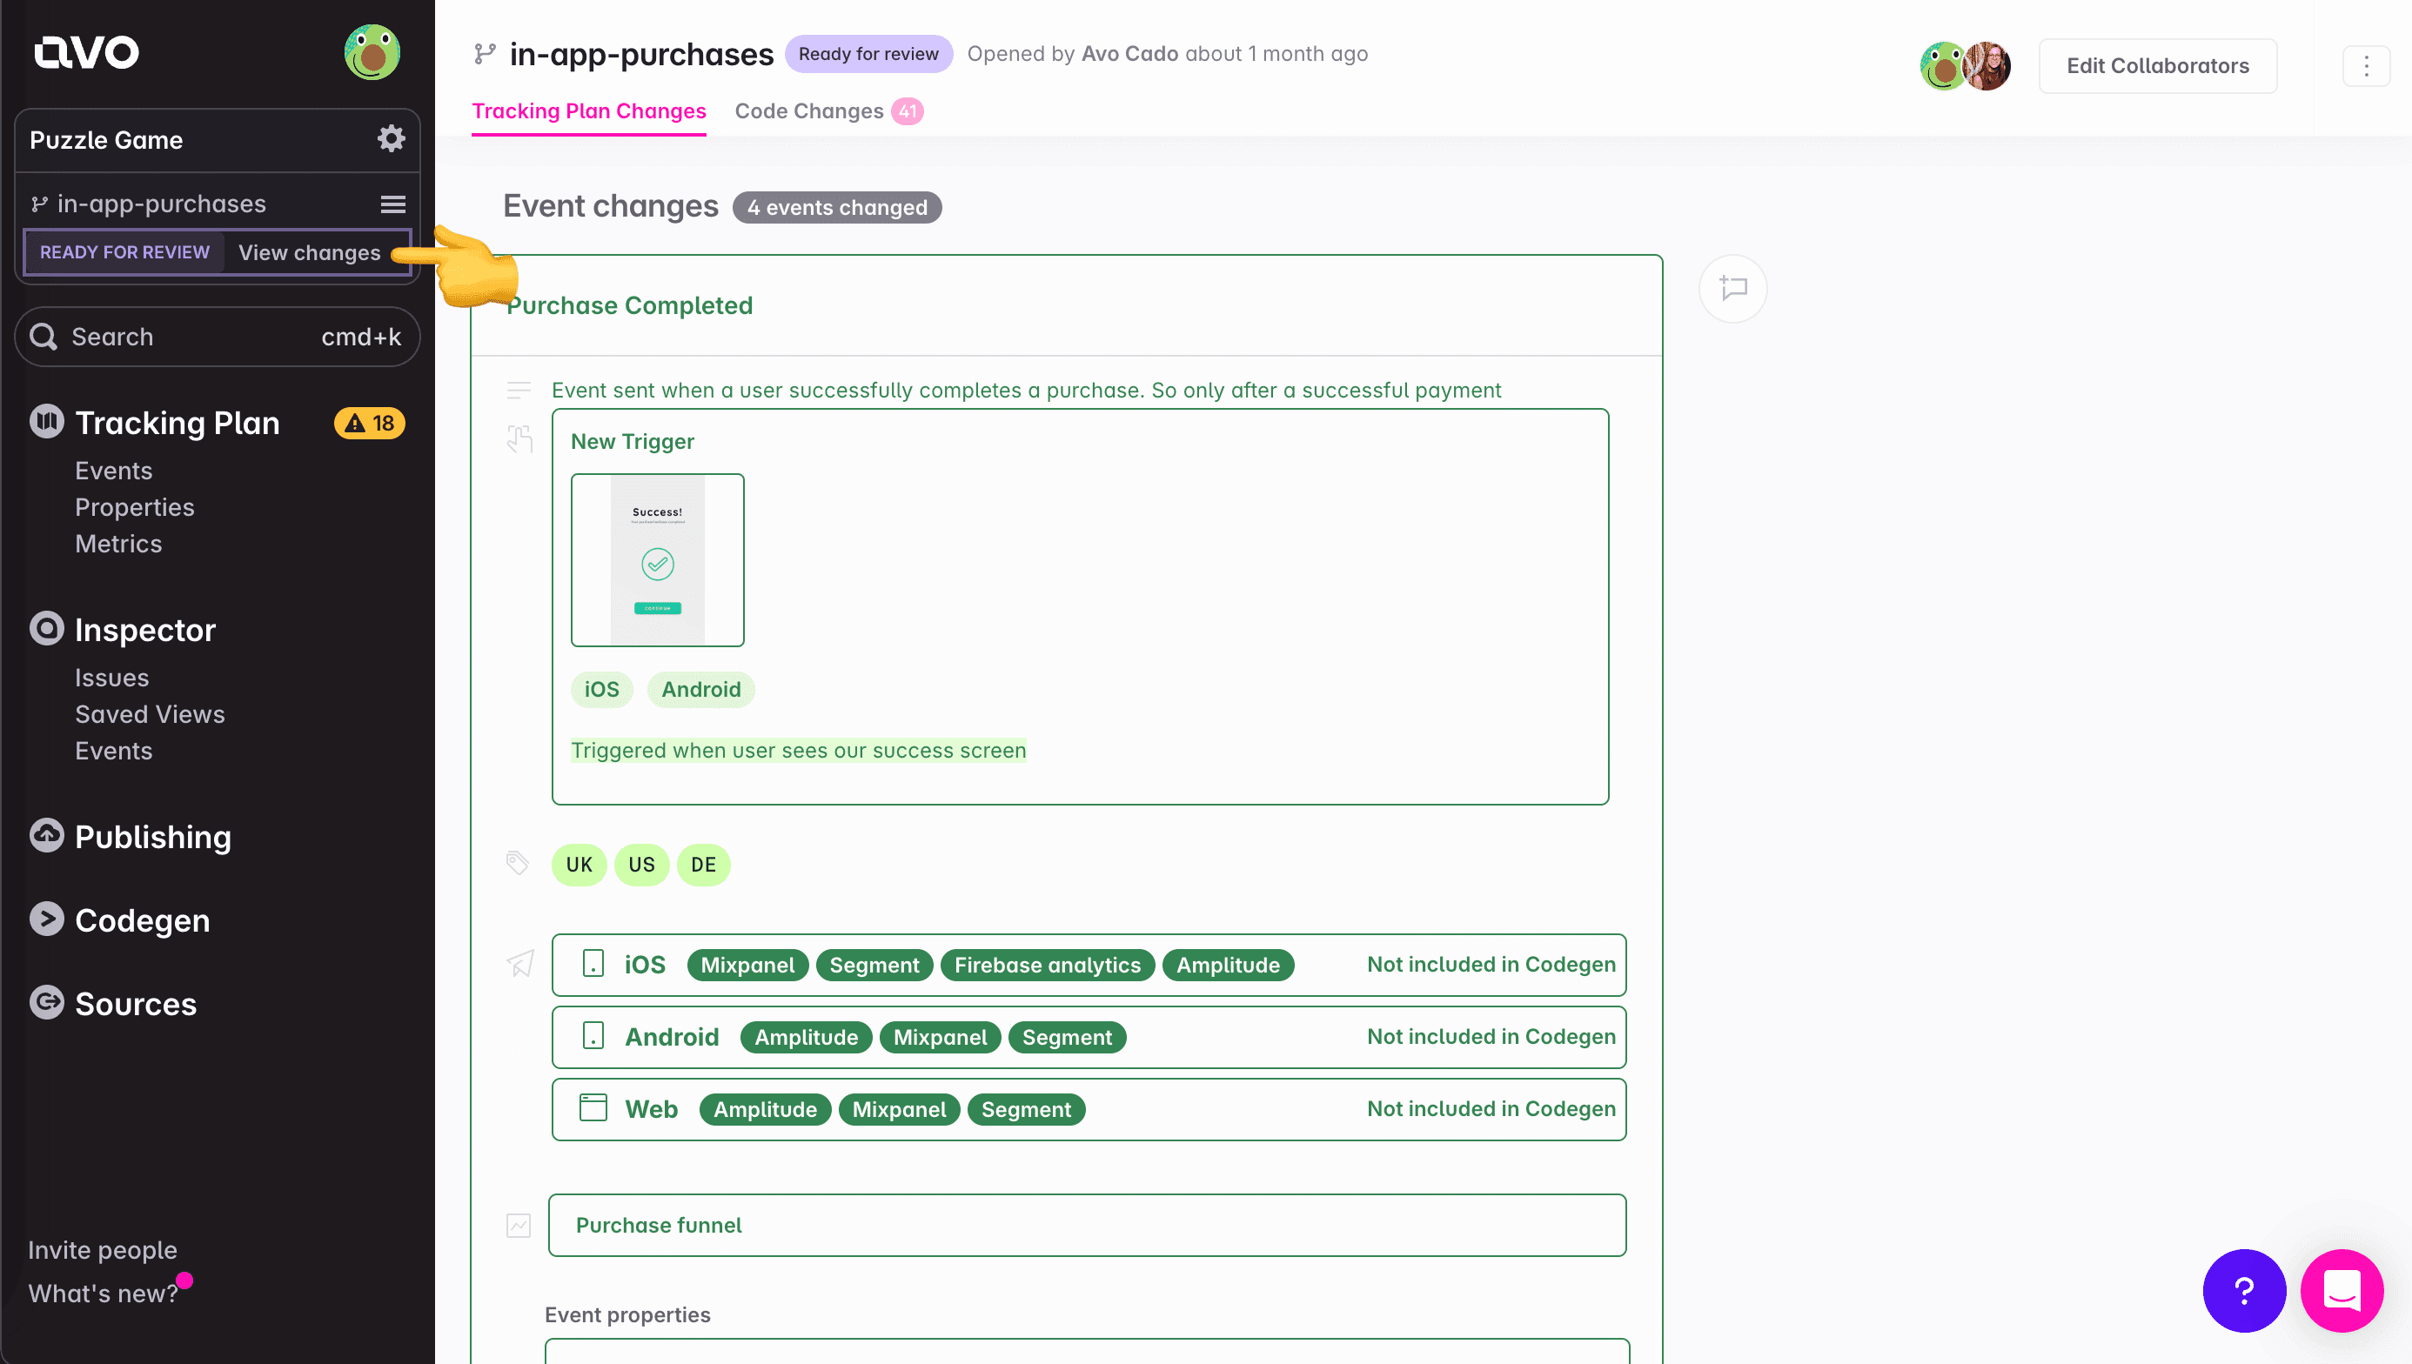Open the 18 warnings badge
2412x1364 pixels.
point(370,424)
